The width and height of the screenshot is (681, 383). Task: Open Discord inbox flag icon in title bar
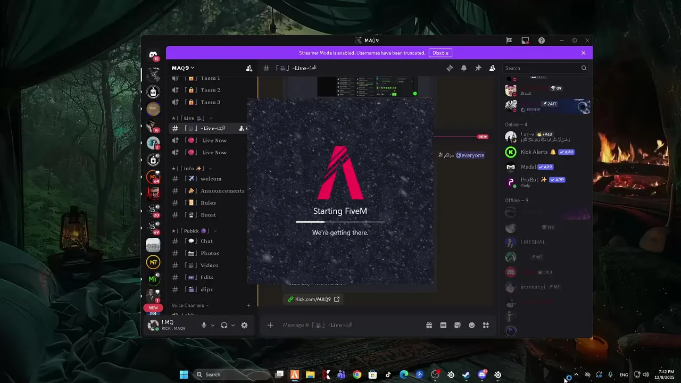coord(509,40)
